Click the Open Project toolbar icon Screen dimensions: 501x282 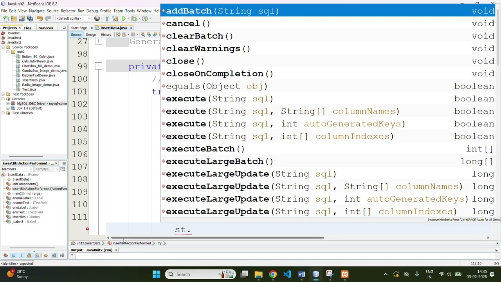(22, 18)
